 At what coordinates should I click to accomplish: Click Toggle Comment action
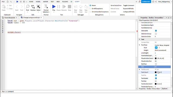[129, 5]
